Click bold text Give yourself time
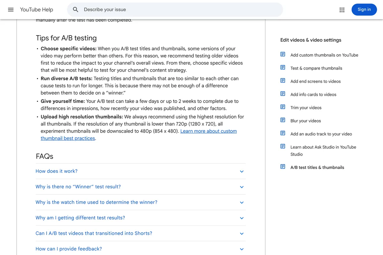The image size is (383, 255). [63, 101]
